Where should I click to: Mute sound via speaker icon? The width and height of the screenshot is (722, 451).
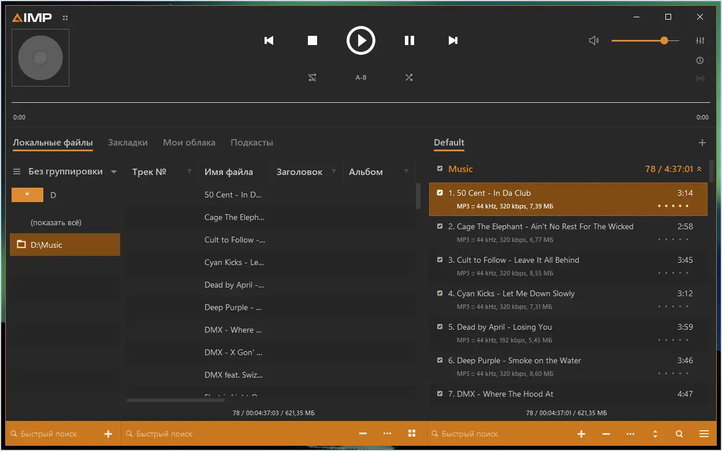(594, 40)
